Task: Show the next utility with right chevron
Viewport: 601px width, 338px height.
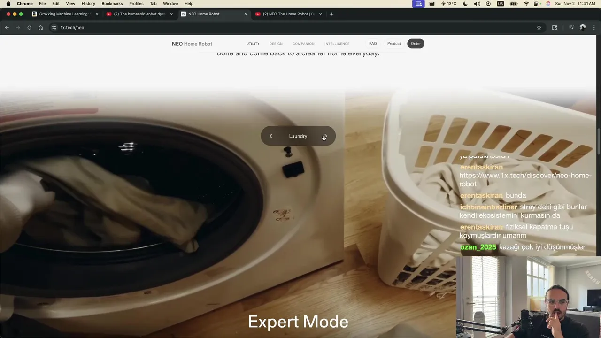Action: click(324, 136)
